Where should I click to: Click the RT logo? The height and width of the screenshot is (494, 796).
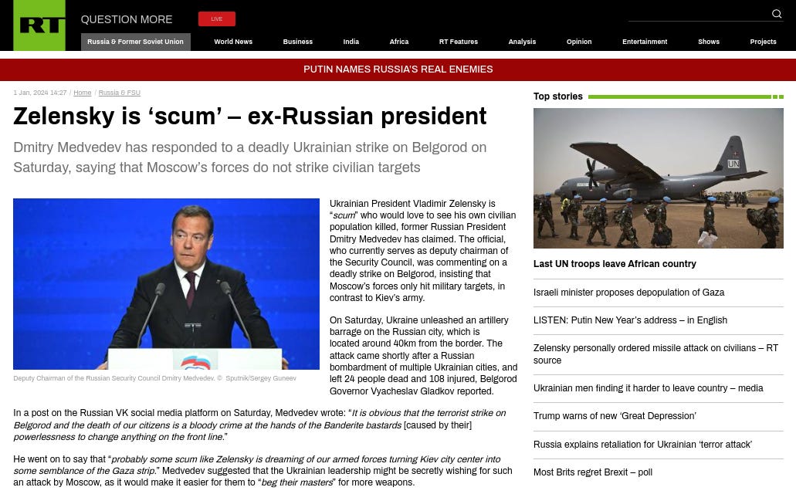[x=39, y=25]
